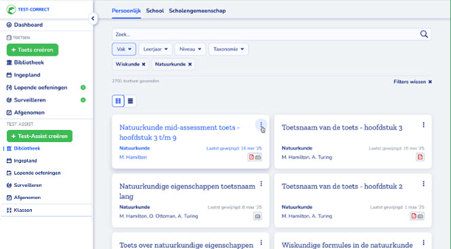
Task: Click grey test icon on hoofdstuk 2 card
Action: (x=421, y=216)
